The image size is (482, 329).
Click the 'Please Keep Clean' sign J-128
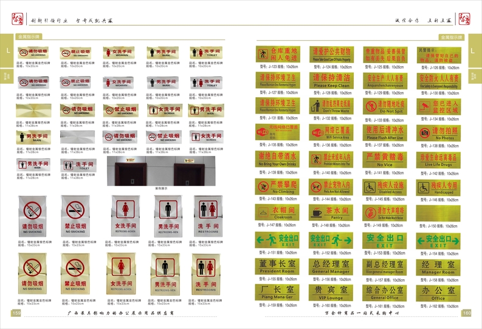click(x=330, y=81)
